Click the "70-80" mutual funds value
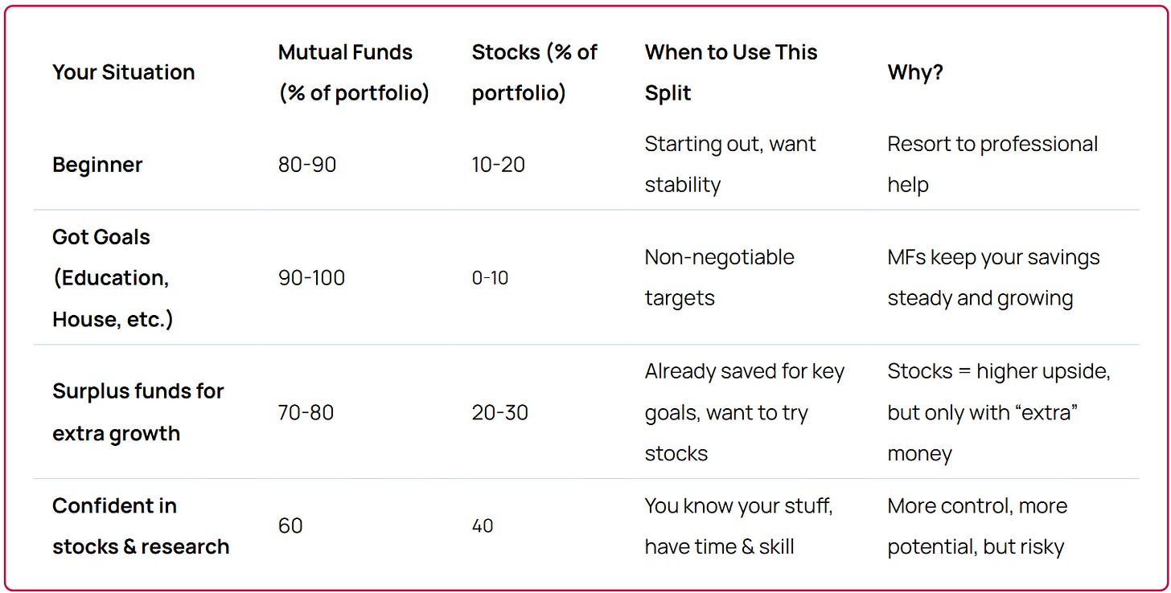The width and height of the screenshot is (1171, 593). click(x=306, y=413)
